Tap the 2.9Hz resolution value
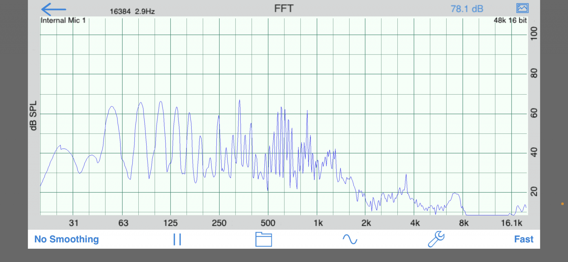This screenshot has height=262, width=568. (145, 11)
